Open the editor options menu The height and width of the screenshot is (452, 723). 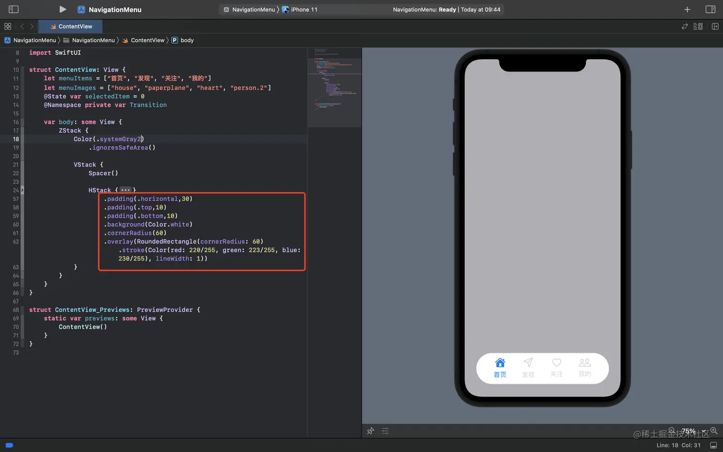[698, 26]
